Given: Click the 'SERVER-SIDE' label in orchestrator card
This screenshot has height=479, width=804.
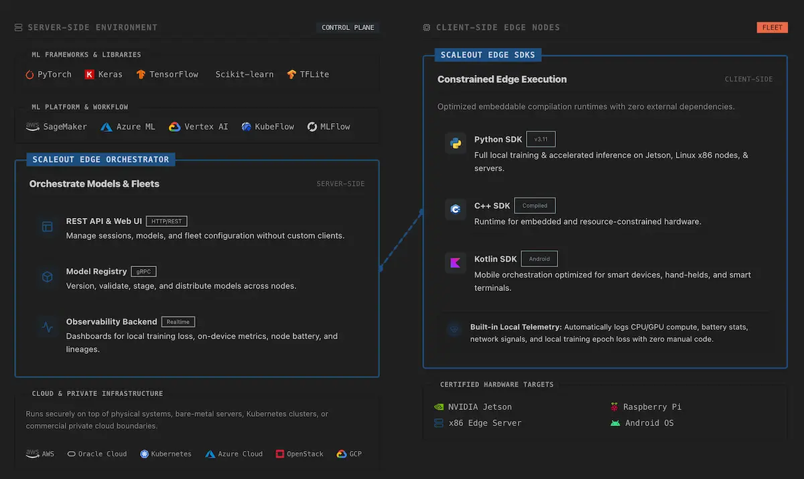Looking at the screenshot, I should click(341, 183).
